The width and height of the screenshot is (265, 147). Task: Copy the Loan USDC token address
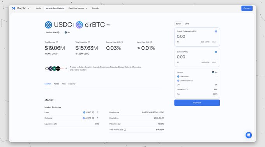(x=93, y=112)
